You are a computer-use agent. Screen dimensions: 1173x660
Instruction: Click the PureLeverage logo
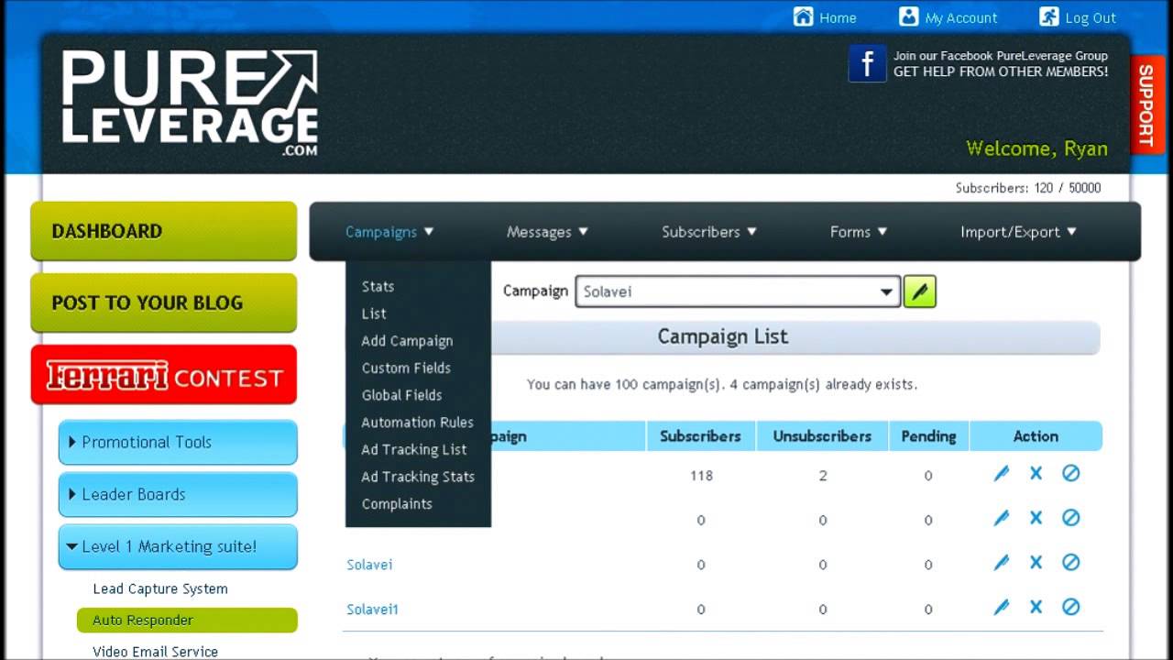coord(190,102)
